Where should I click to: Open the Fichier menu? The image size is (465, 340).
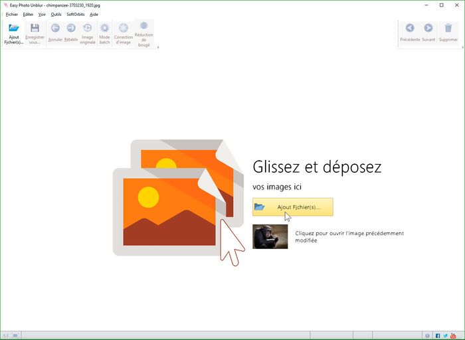(12, 14)
